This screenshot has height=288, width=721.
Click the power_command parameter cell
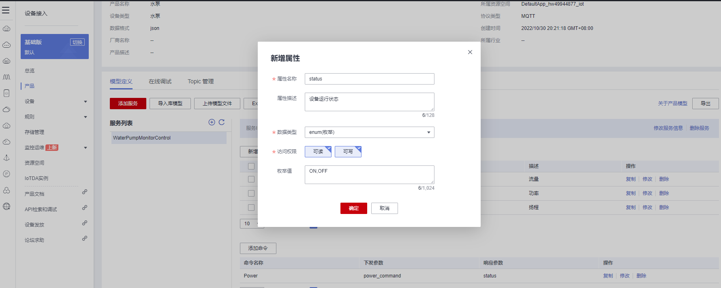tap(382, 276)
